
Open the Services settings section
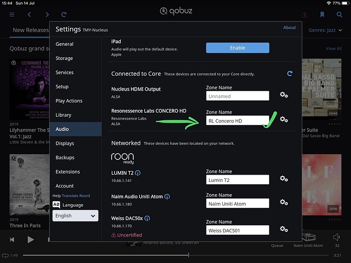click(x=64, y=73)
